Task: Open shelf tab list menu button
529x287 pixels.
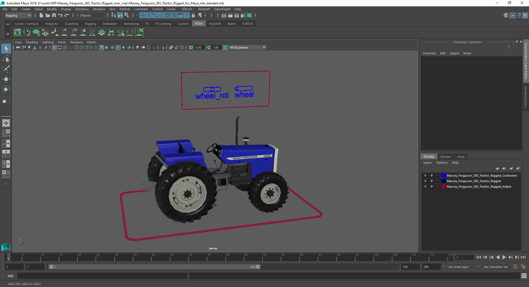Action: click(x=8, y=24)
